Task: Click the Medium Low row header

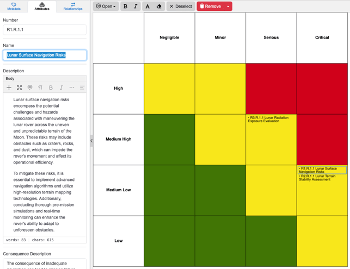Action: point(119,190)
